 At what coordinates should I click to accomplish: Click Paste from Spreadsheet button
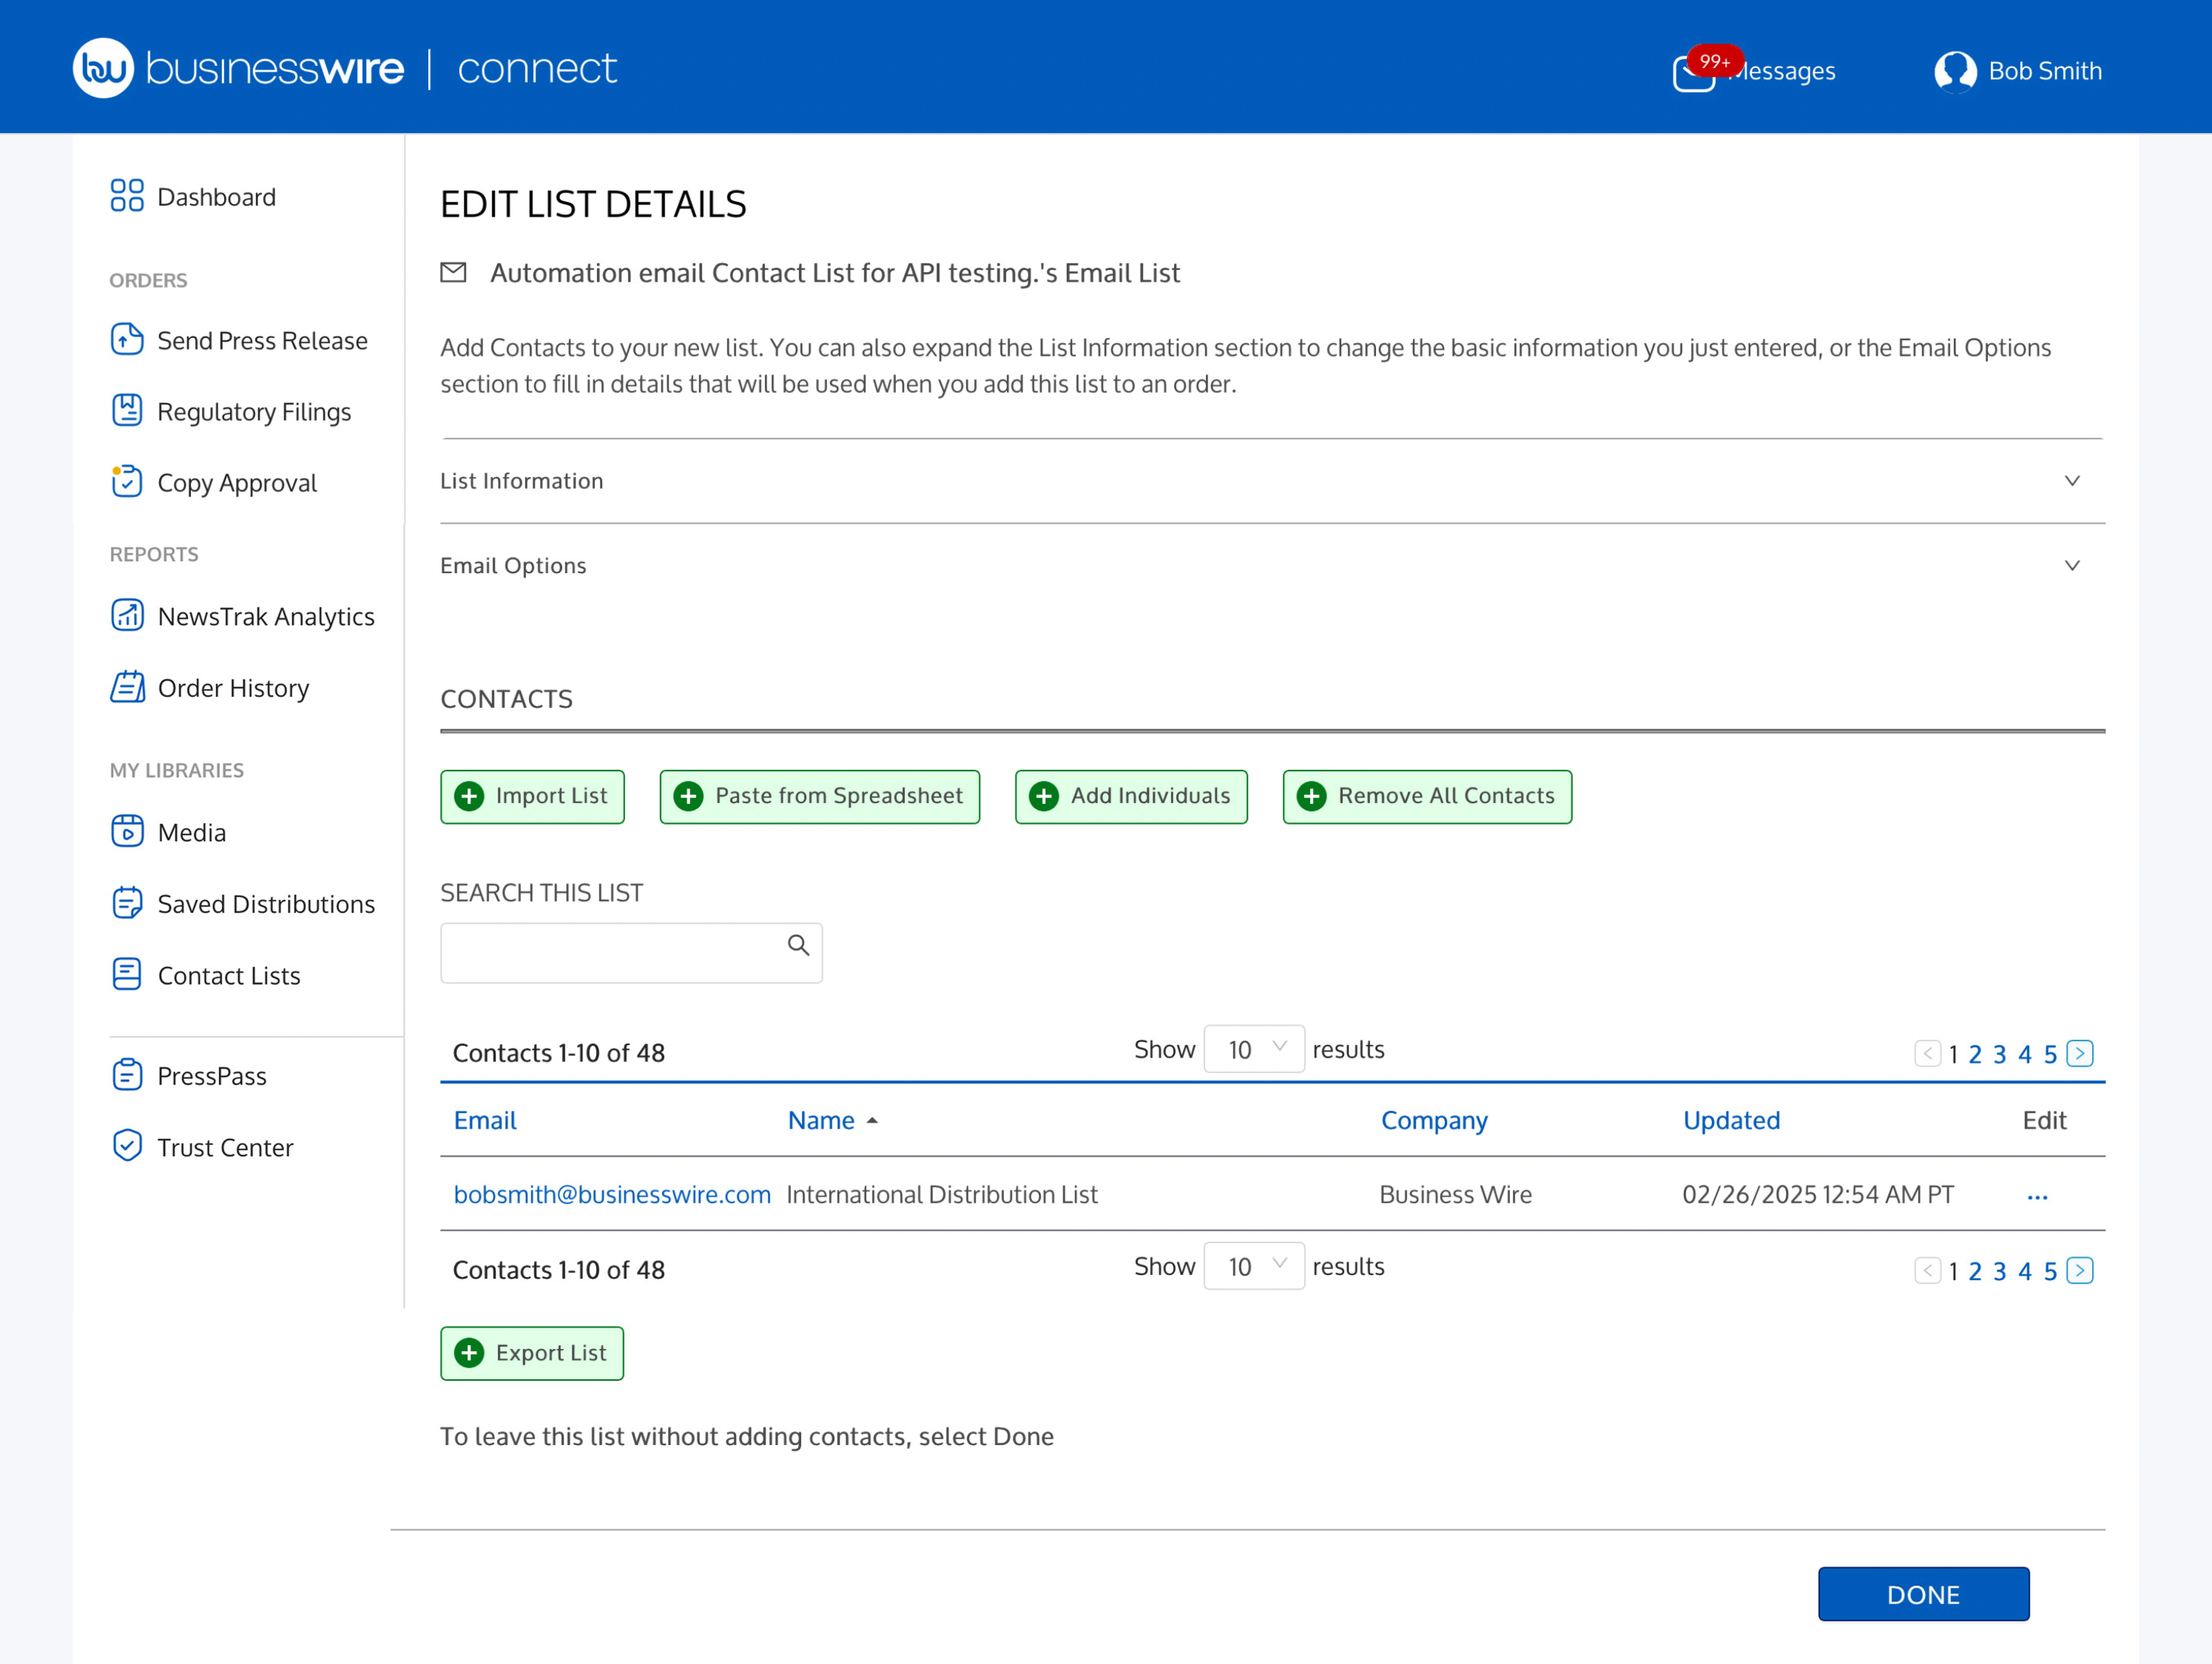pyautogui.click(x=820, y=797)
